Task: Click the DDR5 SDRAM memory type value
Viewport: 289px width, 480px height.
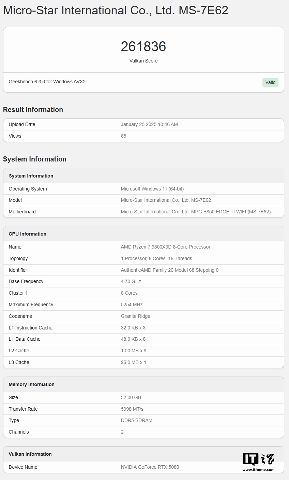Action: tap(137, 420)
